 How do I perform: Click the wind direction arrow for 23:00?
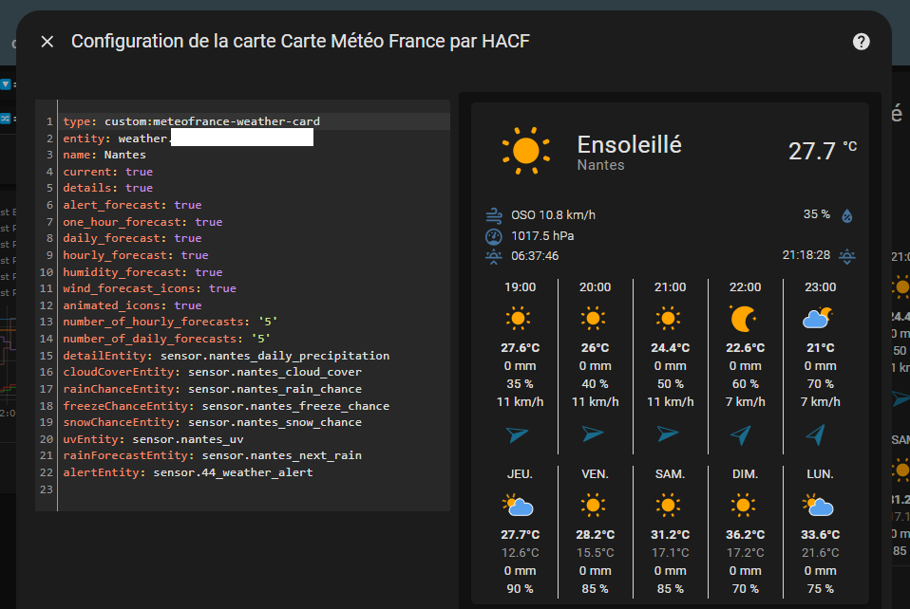[816, 434]
